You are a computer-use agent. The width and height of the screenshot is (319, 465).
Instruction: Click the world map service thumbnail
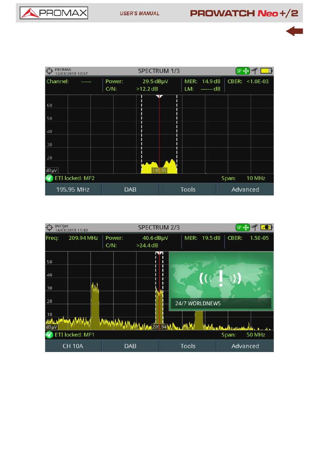pos(221,281)
